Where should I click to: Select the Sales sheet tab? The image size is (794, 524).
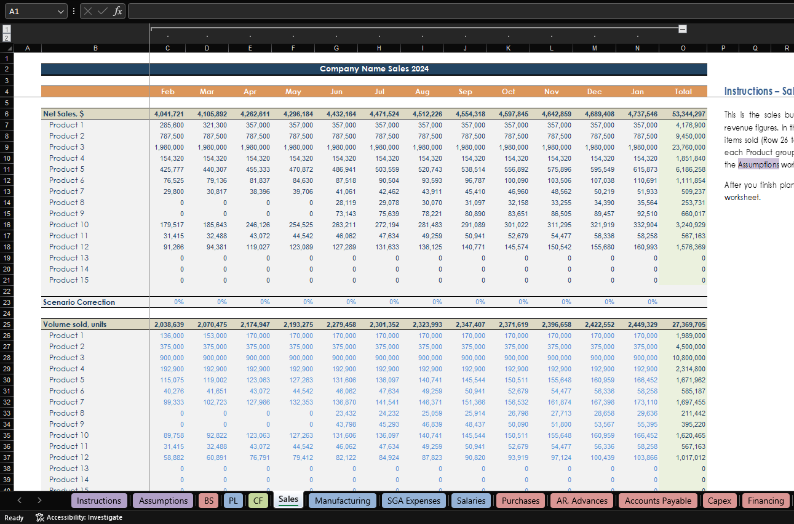[288, 500]
